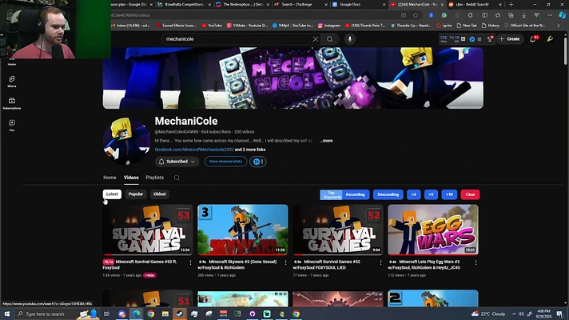569x320 pixels.
Task: Open options menu for Survival Games #52 video
Action: click(380, 262)
